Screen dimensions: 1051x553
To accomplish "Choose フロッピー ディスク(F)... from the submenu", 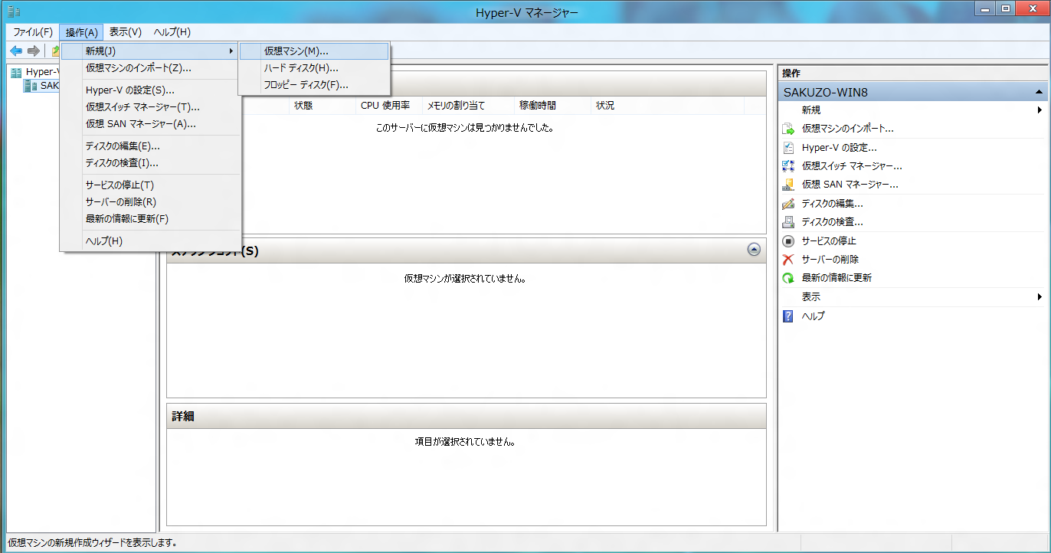I will point(314,85).
